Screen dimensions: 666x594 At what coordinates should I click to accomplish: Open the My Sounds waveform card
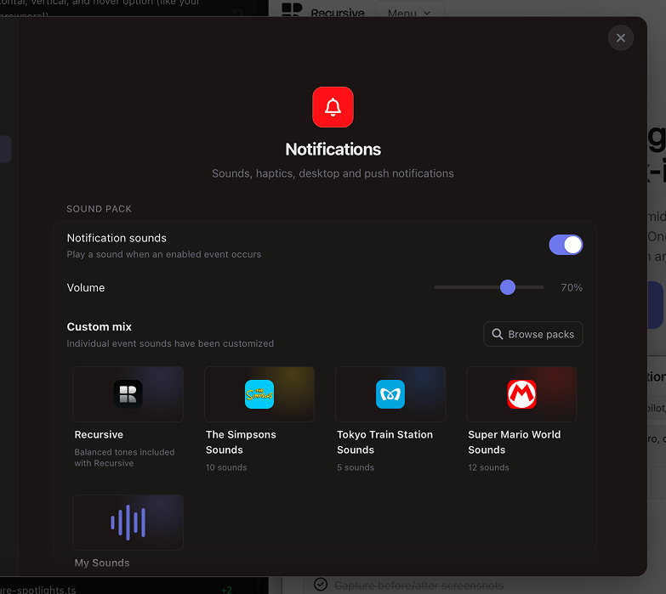[x=128, y=523]
